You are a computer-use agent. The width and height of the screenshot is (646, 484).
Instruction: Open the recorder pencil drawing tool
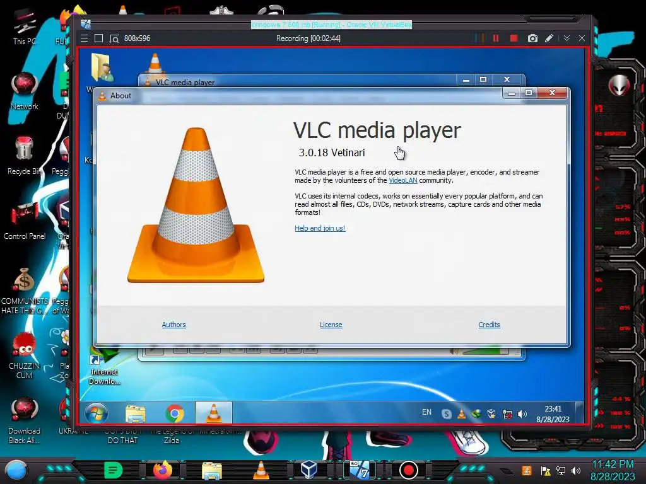coord(549,38)
